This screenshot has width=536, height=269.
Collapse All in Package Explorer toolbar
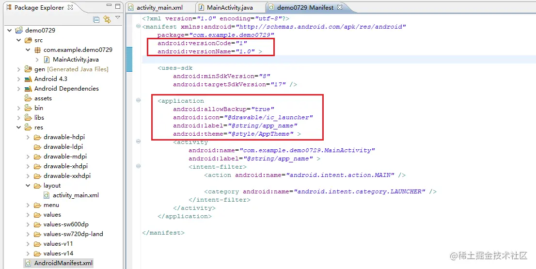(96, 19)
